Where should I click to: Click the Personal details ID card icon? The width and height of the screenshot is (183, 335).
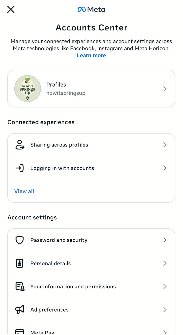point(20,263)
